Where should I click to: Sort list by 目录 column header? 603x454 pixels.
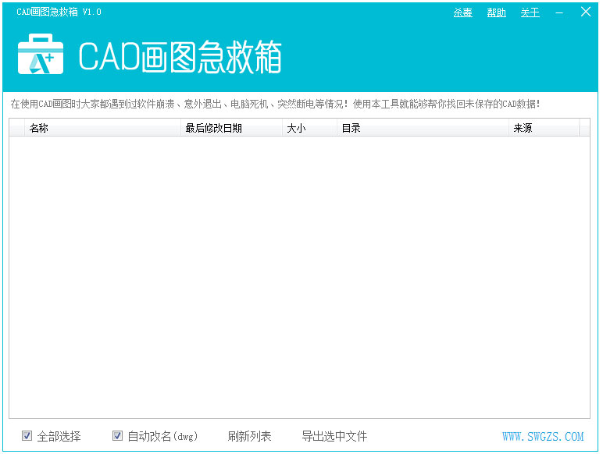tap(423, 128)
